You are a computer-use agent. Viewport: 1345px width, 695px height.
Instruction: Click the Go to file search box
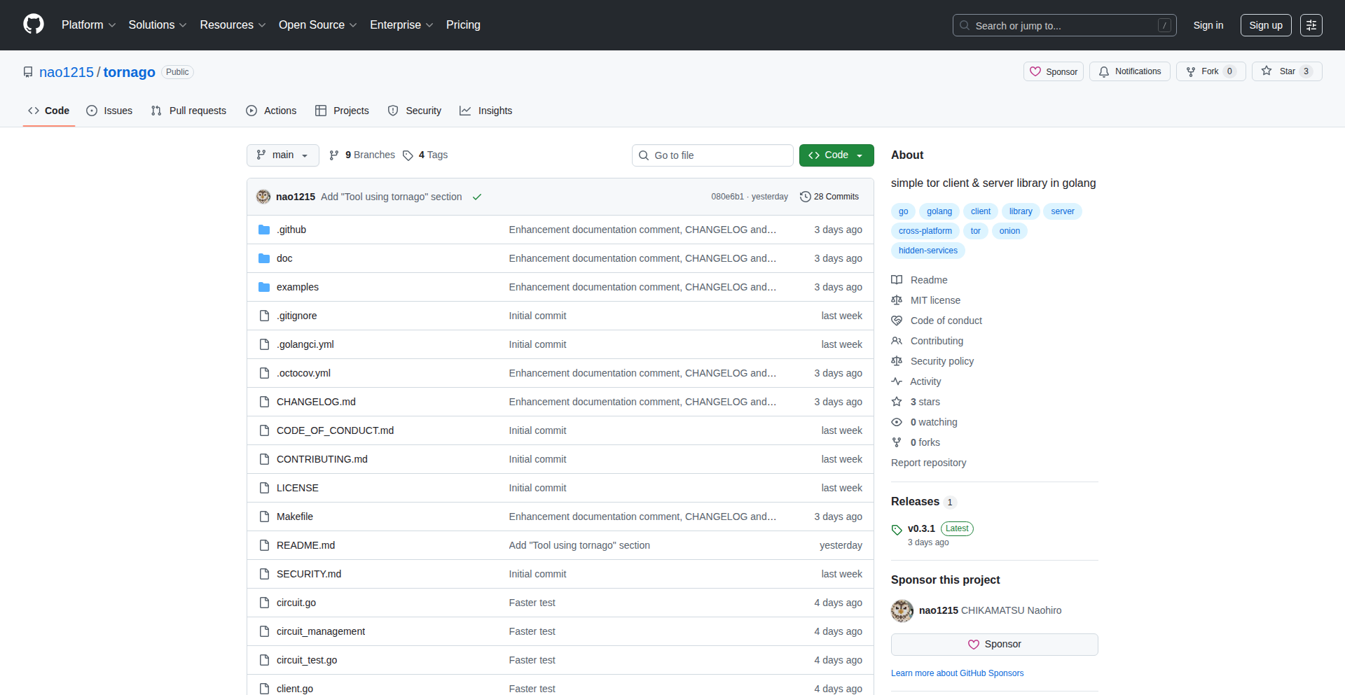coord(712,155)
